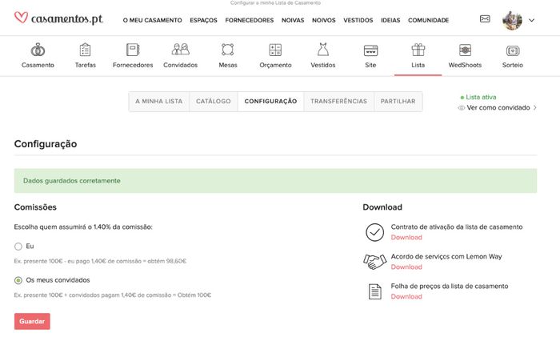
Task: Expand the user profile dropdown arrow
Action: [531, 20]
